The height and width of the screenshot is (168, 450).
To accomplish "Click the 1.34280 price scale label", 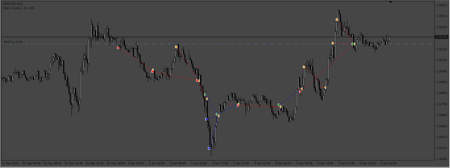I will (442, 159).
